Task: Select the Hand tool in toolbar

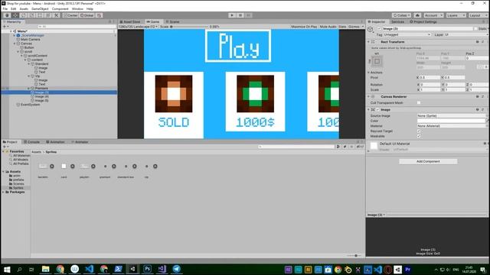Action: (x=7, y=15)
